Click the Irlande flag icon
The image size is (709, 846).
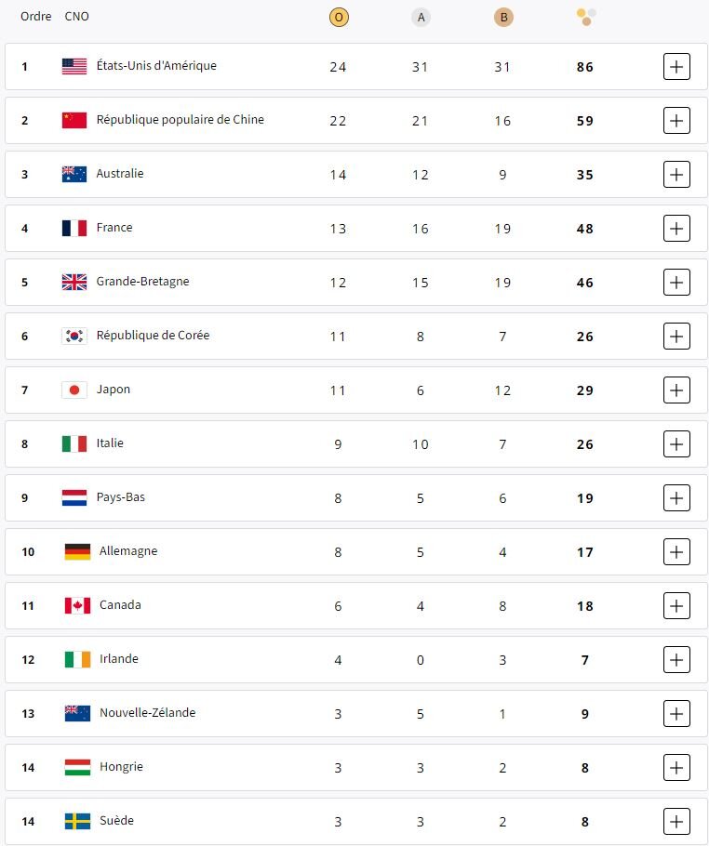click(77, 659)
